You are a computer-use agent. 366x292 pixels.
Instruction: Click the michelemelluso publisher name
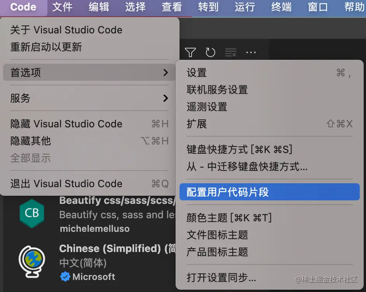tap(94, 229)
